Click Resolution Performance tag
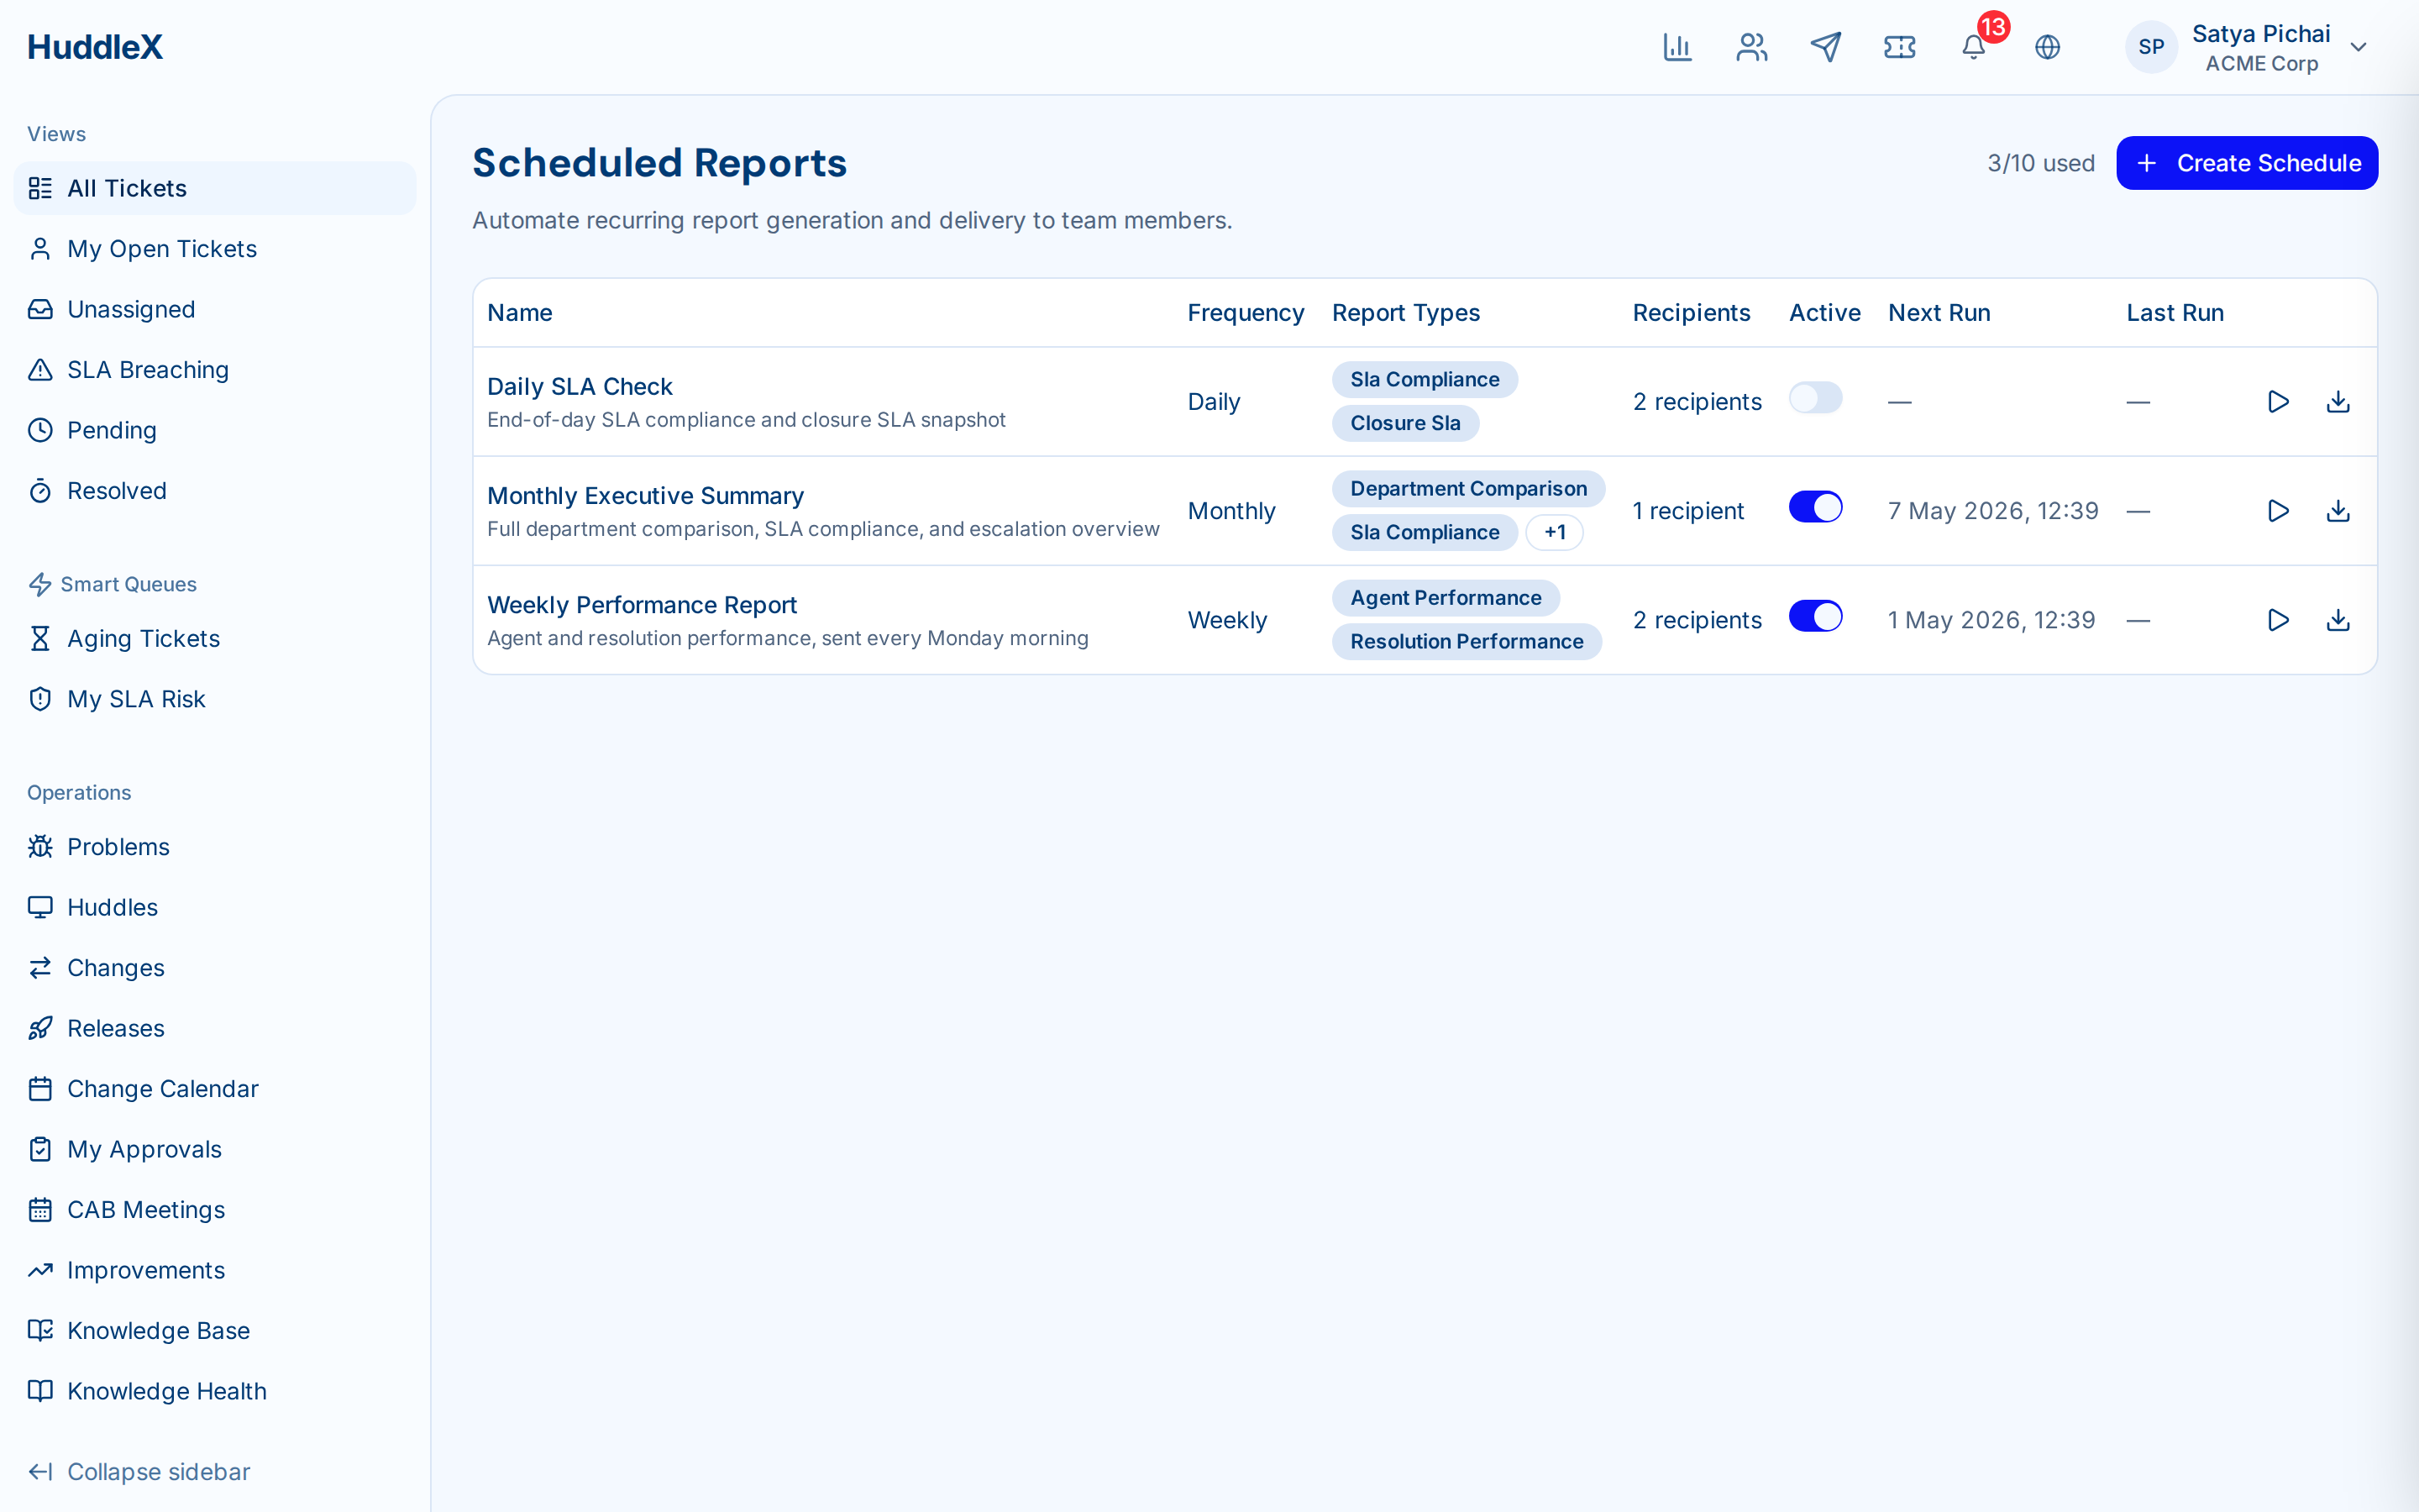Screen dimensions: 2419x1512 1467,642
